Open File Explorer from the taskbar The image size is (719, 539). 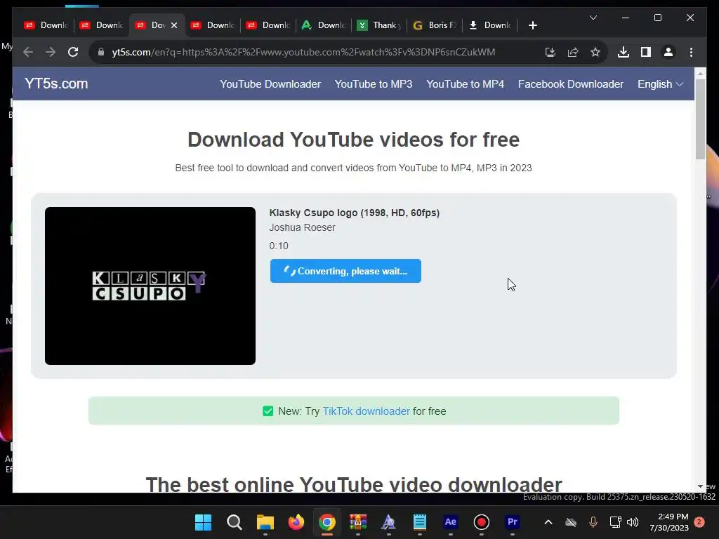(x=265, y=522)
